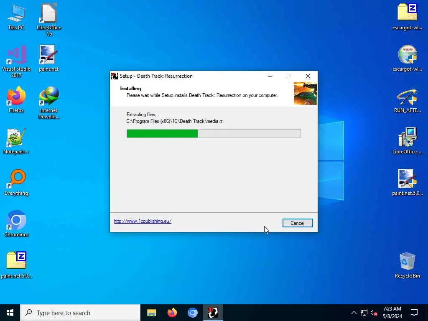428x321 pixels.
Task: Open the 1cpublishing.eu link
Action: click(x=143, y=221)
